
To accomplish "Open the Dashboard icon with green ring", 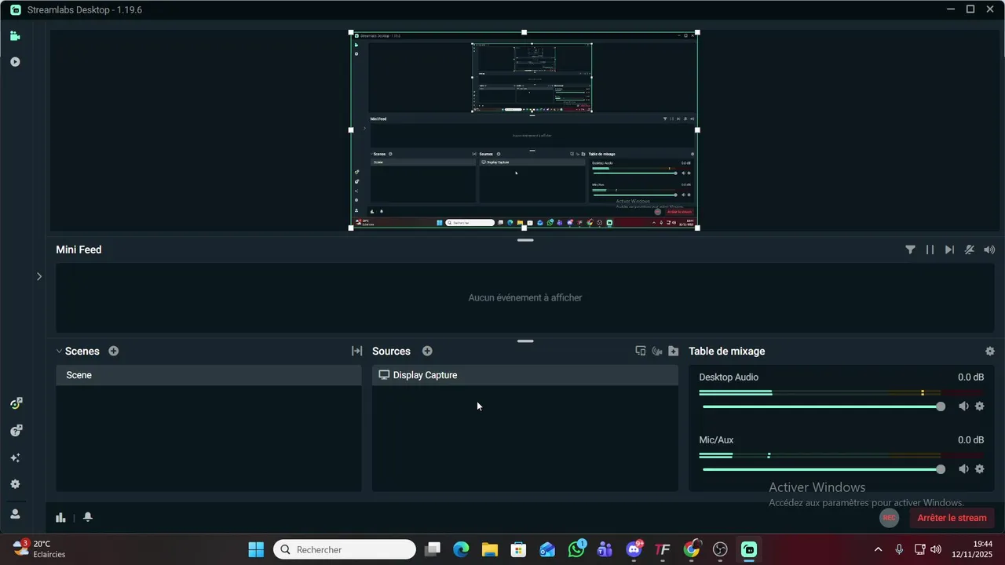I will [15, 403].
